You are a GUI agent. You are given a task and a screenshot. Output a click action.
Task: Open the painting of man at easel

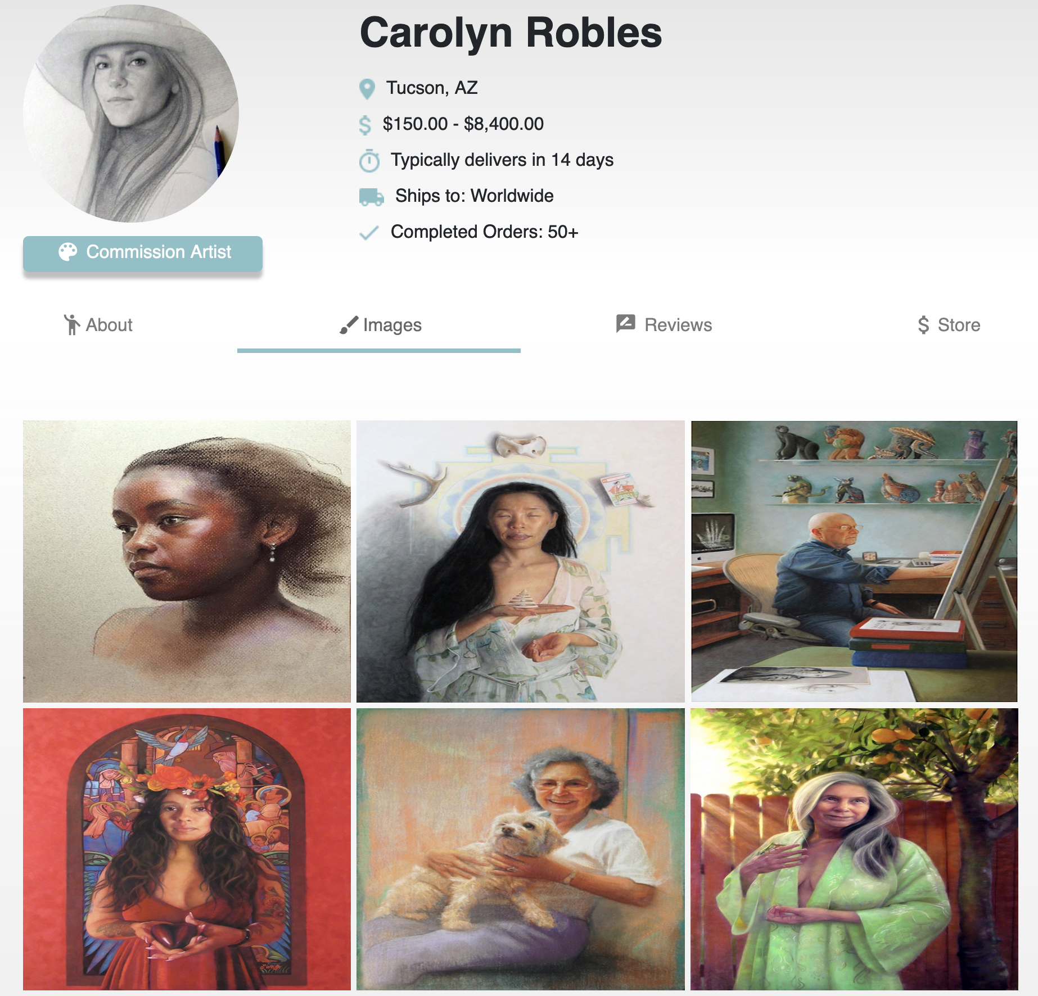click(854, 562)
